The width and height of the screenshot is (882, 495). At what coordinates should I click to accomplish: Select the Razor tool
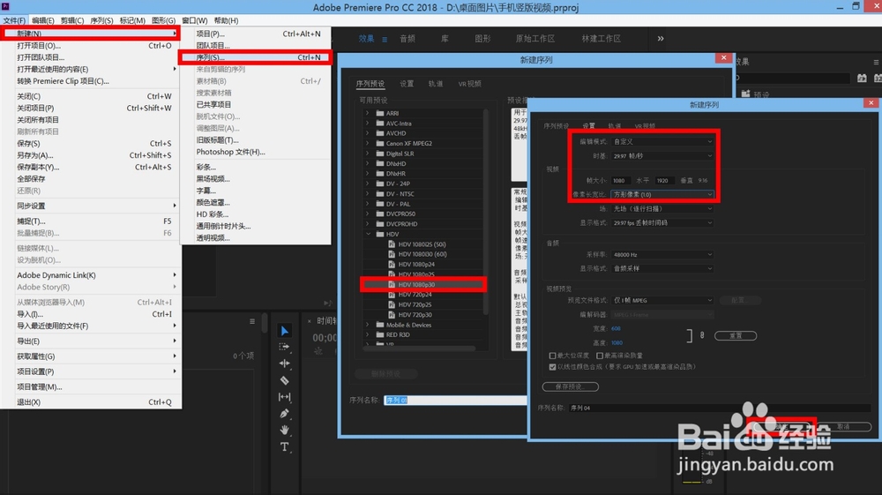pos(285,380)
